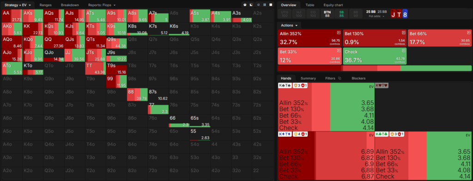Click the TT cell showing 43.38
Image resolution: width=473 pixels, height=181 pixels.
click(x=95, y=69)
